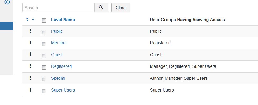Click the 'Manager, Registered, Super Users' cell

coord(183,66)
